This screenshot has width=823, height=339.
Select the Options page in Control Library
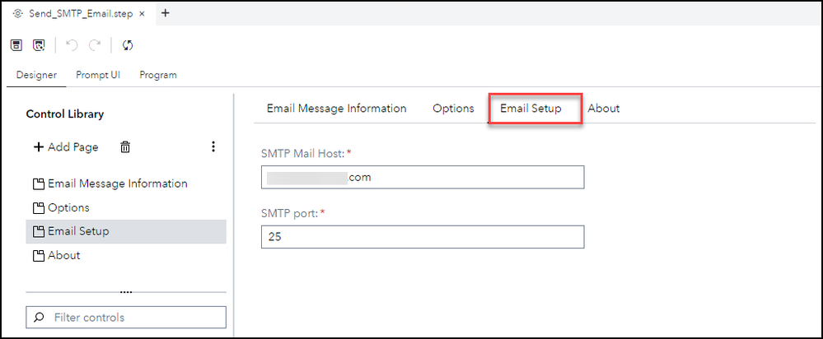coord(68,207)
